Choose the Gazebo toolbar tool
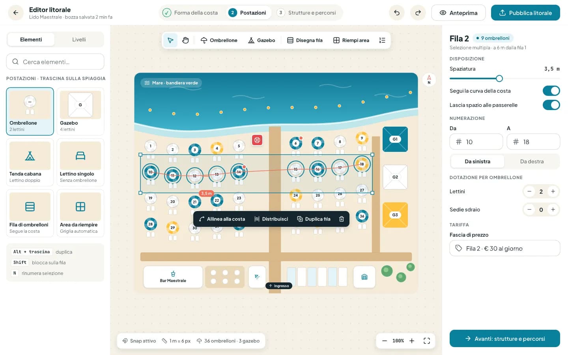 tap(262, 40)
